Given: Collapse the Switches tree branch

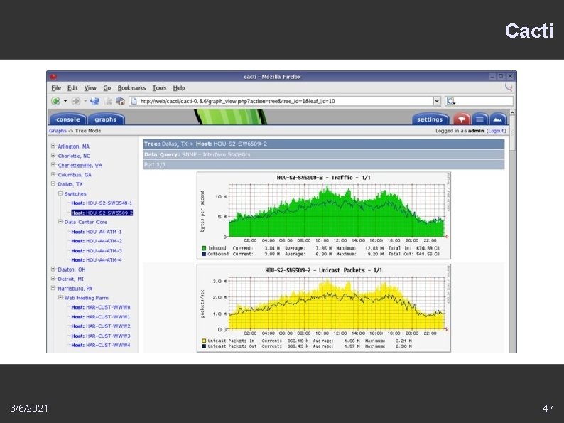Looking at the screenshot, I should pyautogui.click(x=60, y=193).
